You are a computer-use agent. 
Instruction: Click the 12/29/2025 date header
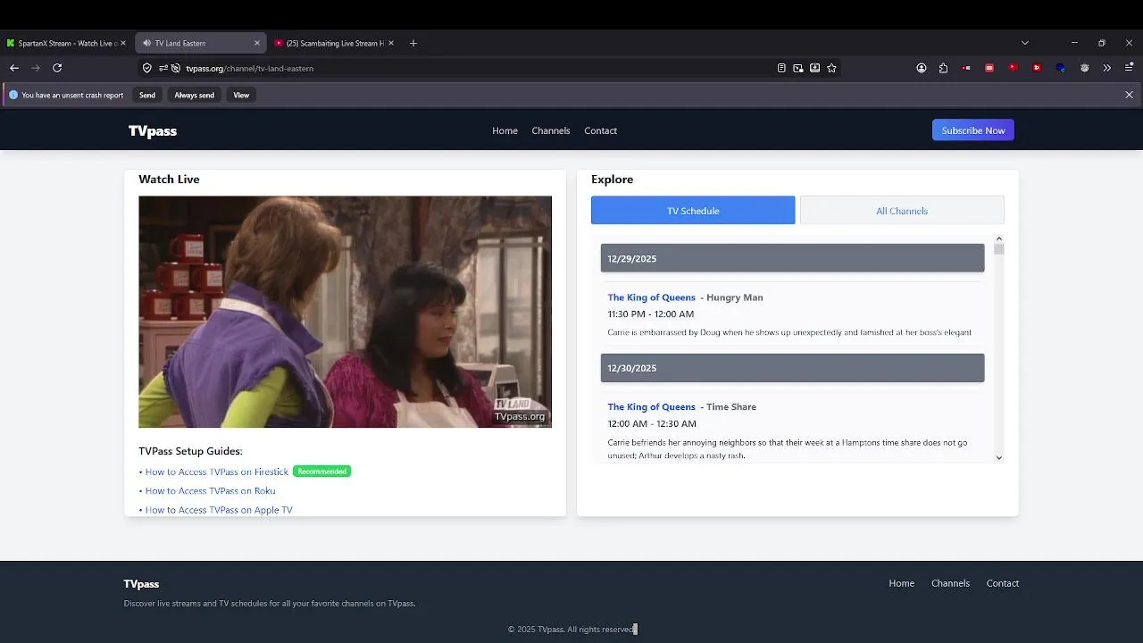coord(792,258)
